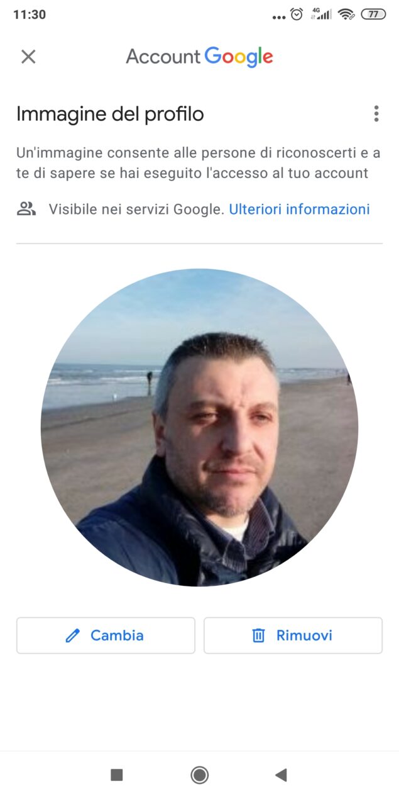This screenshot has width=399, height=799.
Task: Tap the Immagine del profilo heading
Action: [x=110, y=114]
